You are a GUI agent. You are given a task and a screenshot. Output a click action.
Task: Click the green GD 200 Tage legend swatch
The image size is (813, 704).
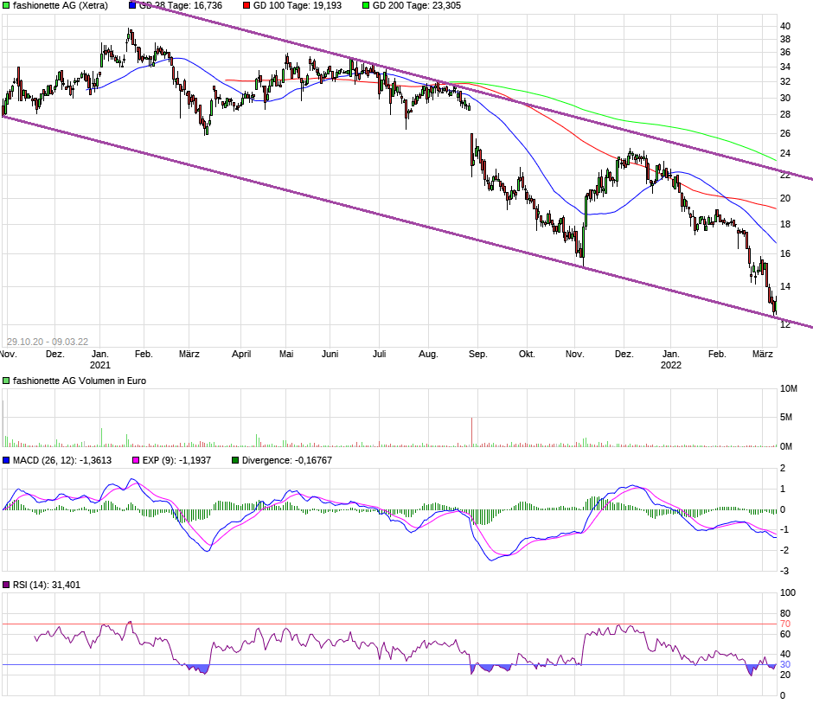(x=366, y=6)
